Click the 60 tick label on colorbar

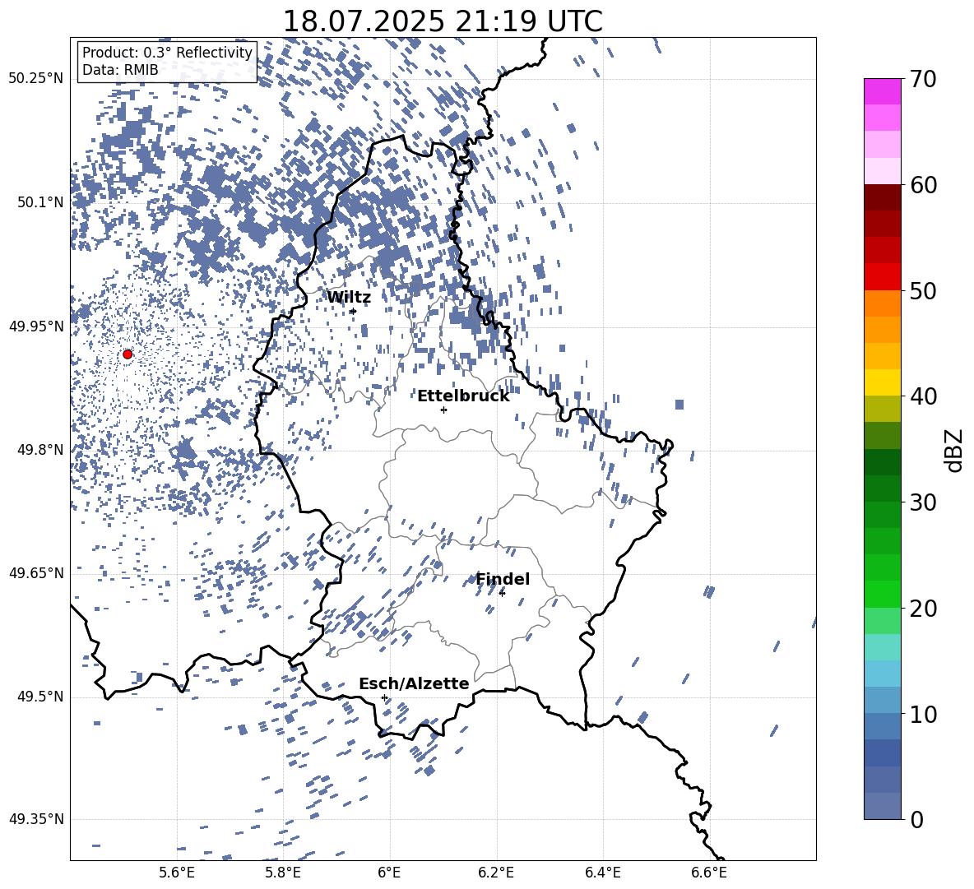click(924, 185)
